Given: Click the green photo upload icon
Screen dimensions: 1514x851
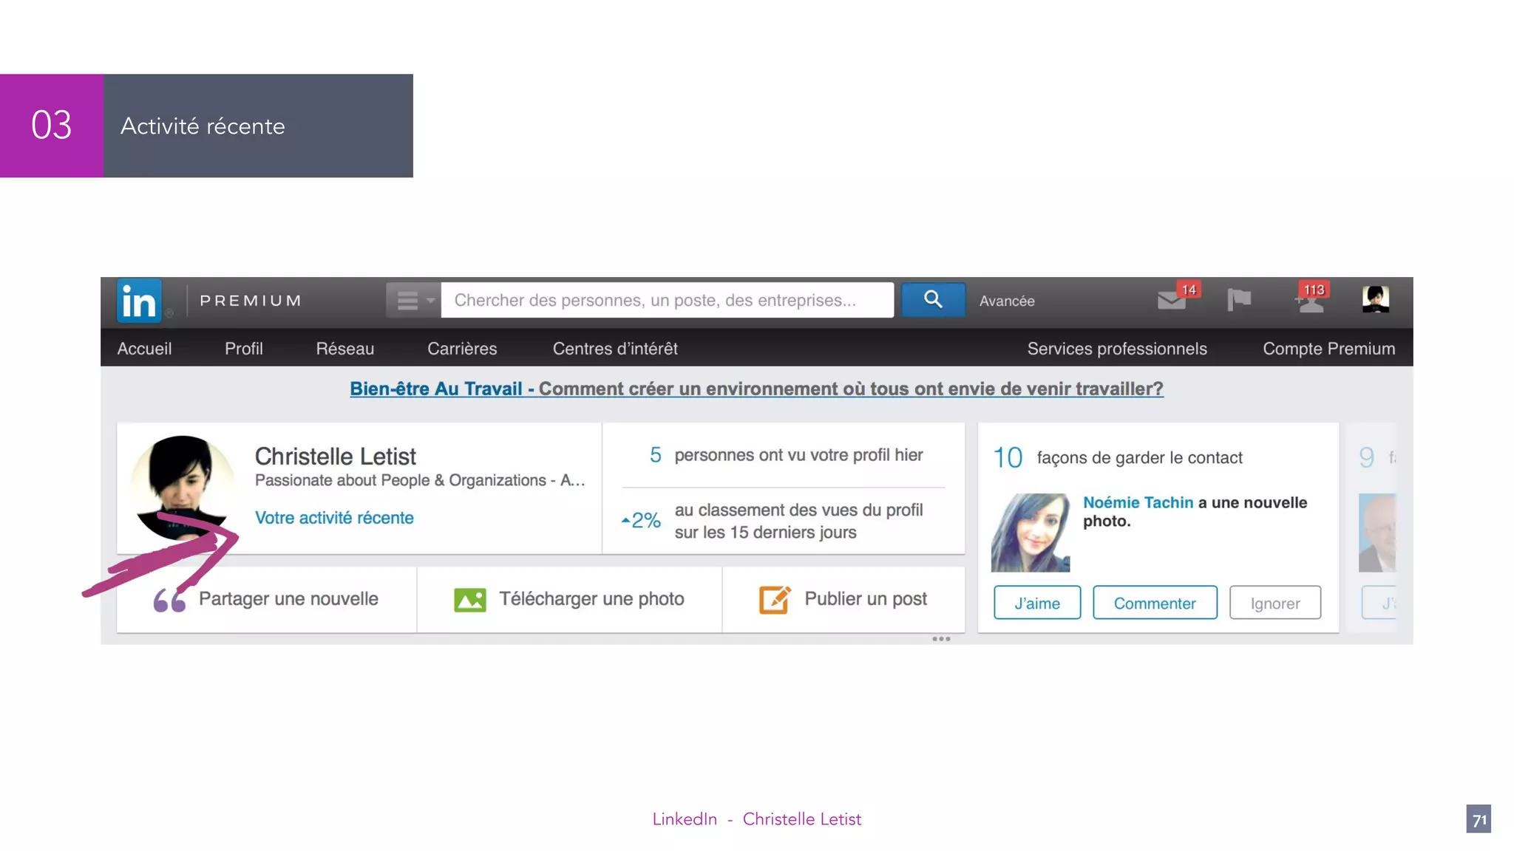Looking at the screenshot, I should (x=469, y=600).
